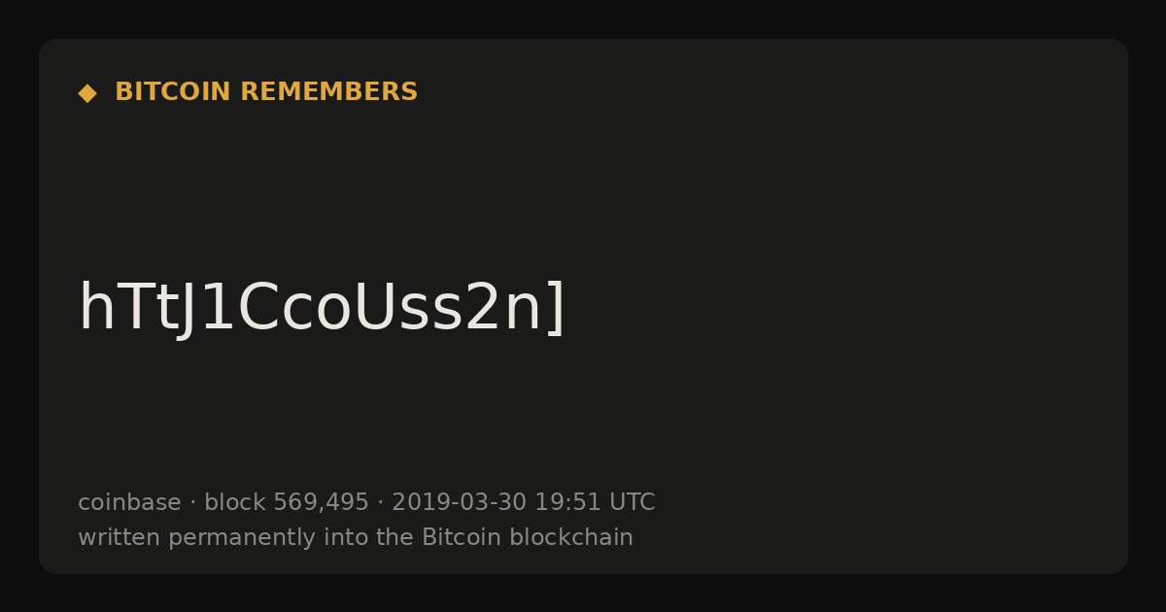This screenshot has height=612, width=1166.
Task: Click the written permanently caption
Action: point(356,537)
